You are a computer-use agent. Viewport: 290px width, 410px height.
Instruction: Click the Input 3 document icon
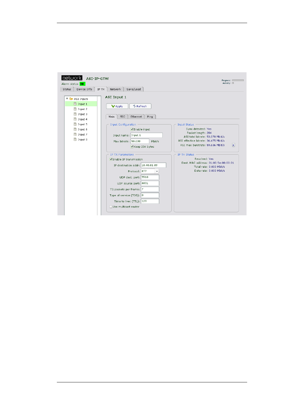(75, 114)
